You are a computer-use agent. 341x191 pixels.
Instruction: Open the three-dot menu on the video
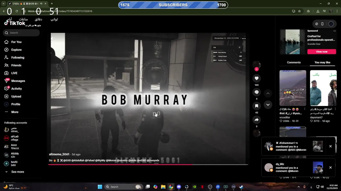(x=244, y=38)
